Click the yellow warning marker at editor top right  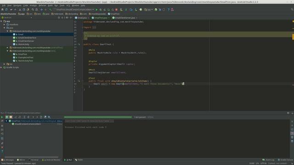(293, 22)
